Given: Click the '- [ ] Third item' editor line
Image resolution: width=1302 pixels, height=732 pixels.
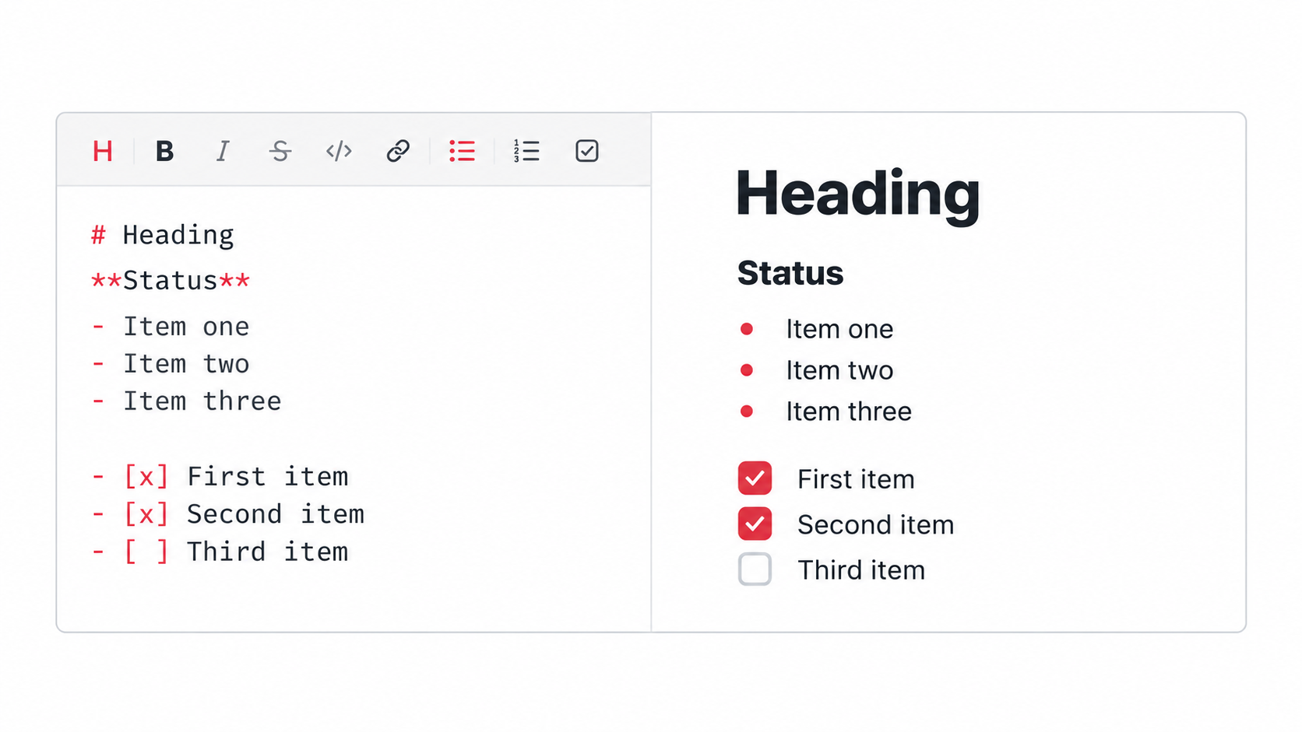Looking at the screenshot, I should pos(220,552).
